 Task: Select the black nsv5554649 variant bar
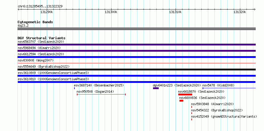pyautogui.click(x=136, y=70)
